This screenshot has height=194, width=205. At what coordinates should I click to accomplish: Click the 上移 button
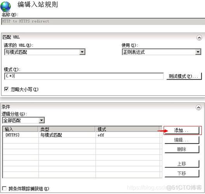coord(182,164)
